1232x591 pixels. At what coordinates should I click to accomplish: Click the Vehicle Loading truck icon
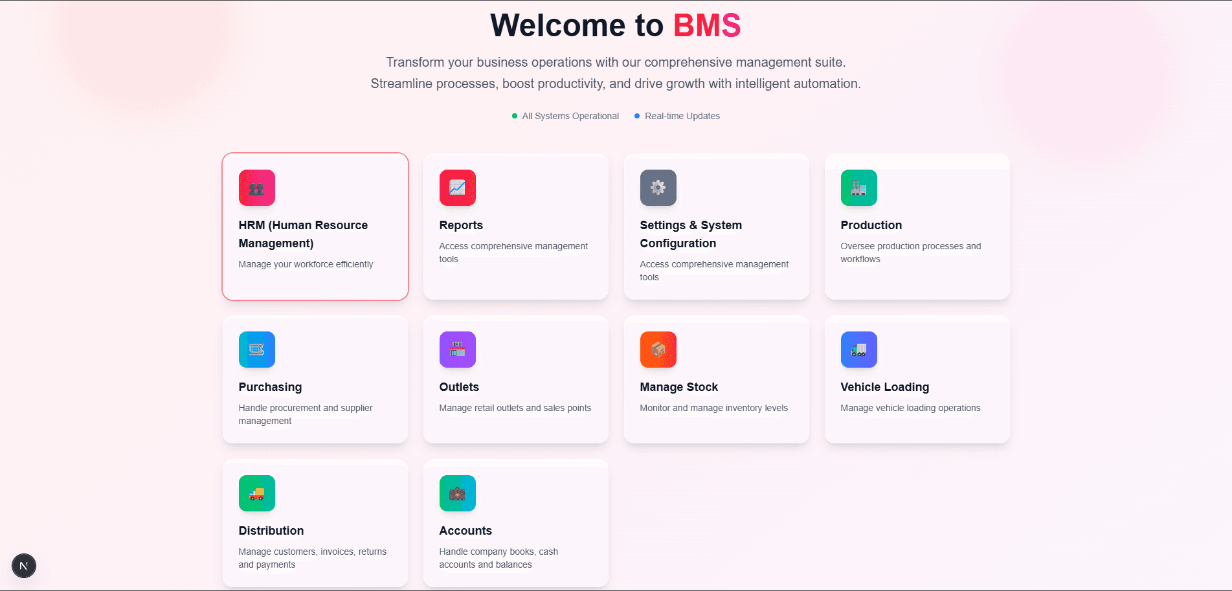point(858,350)
